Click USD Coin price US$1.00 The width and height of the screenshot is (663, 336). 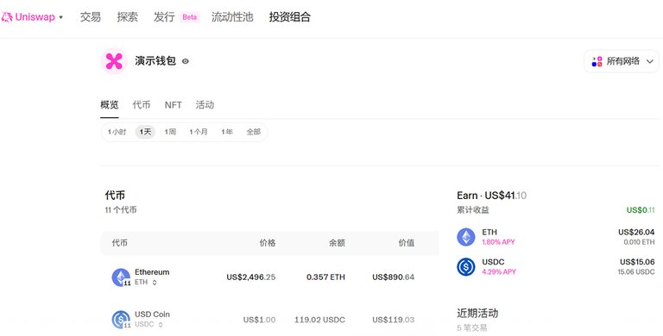[259, 320]
